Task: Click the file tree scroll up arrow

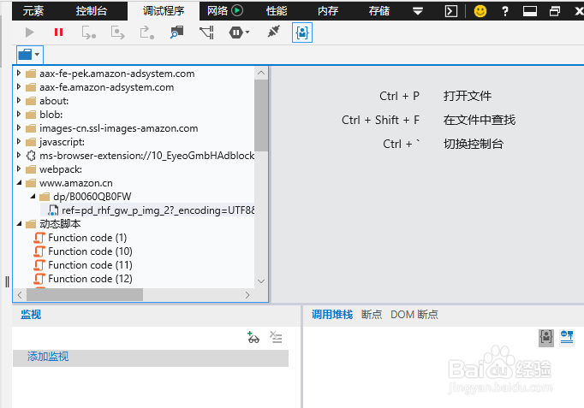Action: 261,73
